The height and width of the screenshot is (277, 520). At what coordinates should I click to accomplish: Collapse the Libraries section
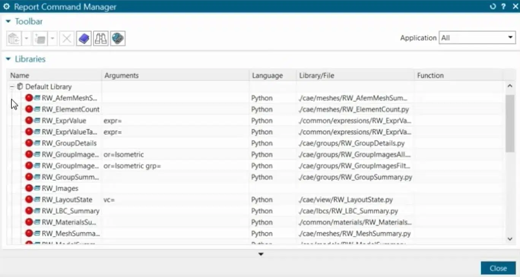[8, 59]
